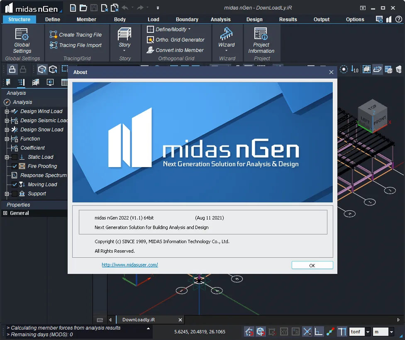Open the midasuser.com link
The image size is (405, 340).
coord(129,265)
